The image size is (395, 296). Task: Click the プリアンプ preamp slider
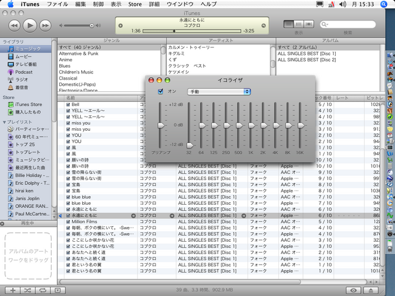click(x=160, y=125)
